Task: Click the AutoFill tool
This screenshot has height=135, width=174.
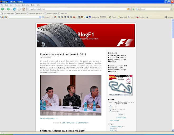Action: click(x=132, y=17)
